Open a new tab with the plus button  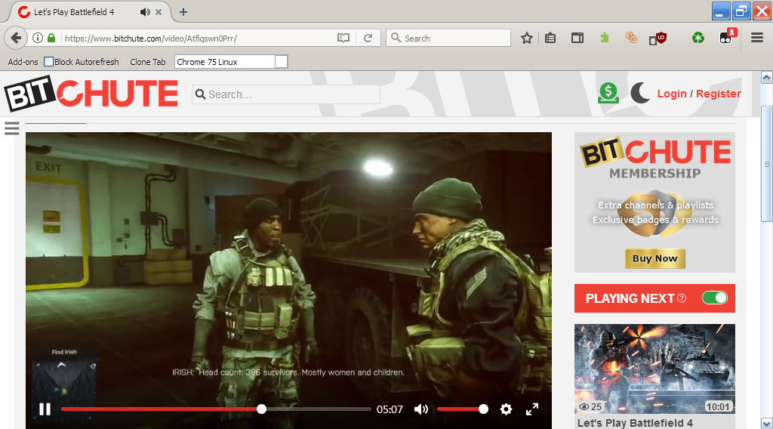tap(183, 12)
